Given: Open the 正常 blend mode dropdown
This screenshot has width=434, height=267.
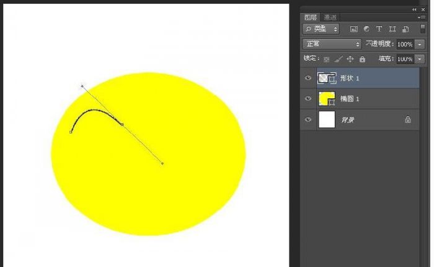Looking at the screenshot, I should coord(332,44).
